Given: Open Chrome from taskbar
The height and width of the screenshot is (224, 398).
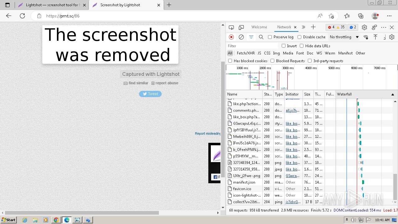Looking at the screenshot, I should tap(56, 220).
